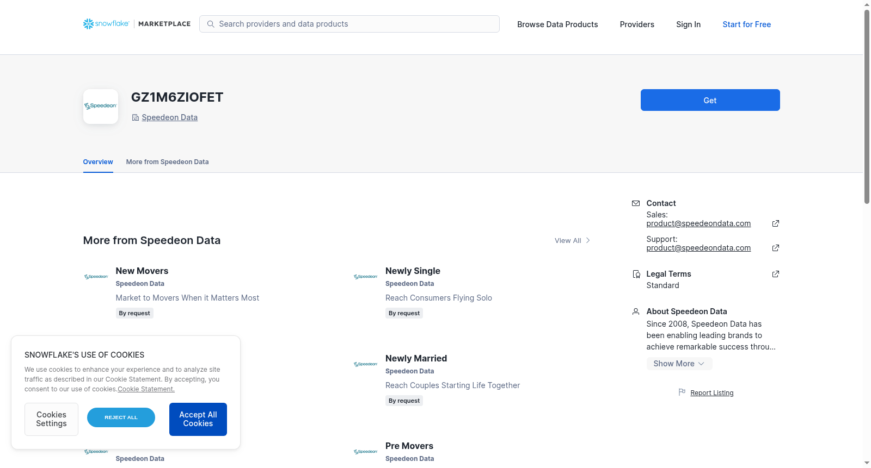
Task: Click the Legal Terms heading
Action: coord(668,274)
